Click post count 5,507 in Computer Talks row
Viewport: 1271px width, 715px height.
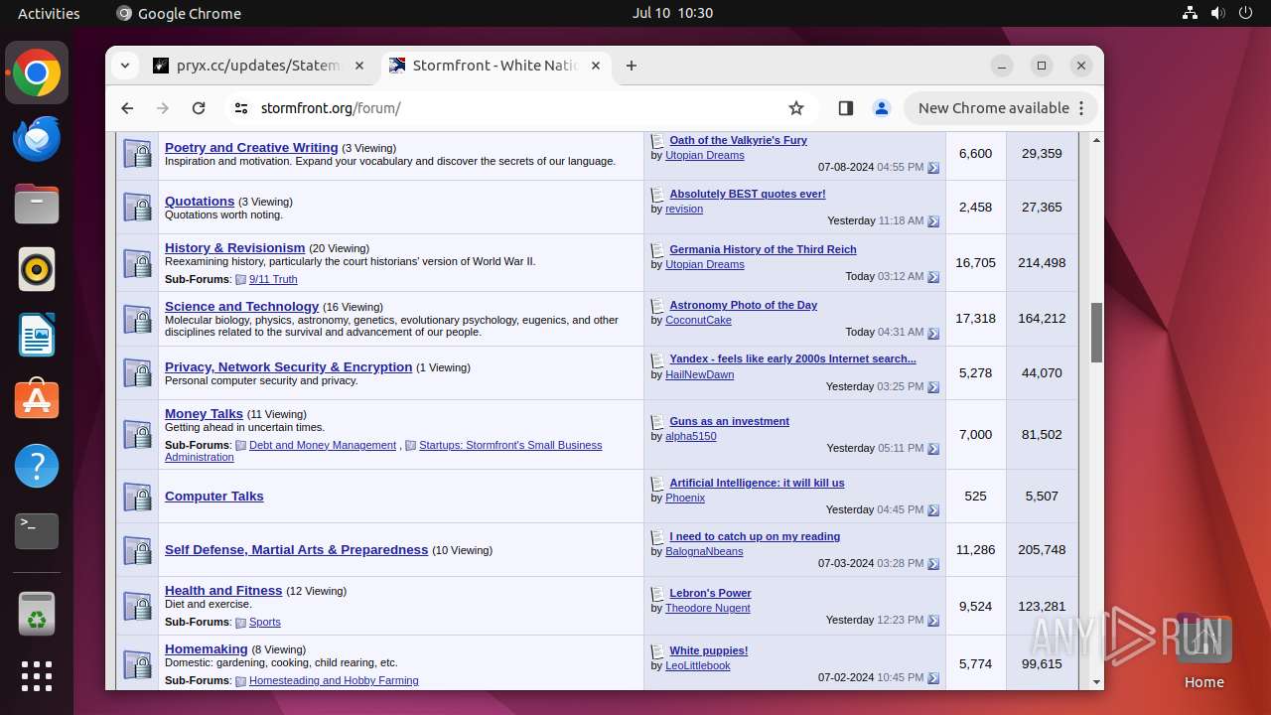click(x=1042, y=496)
